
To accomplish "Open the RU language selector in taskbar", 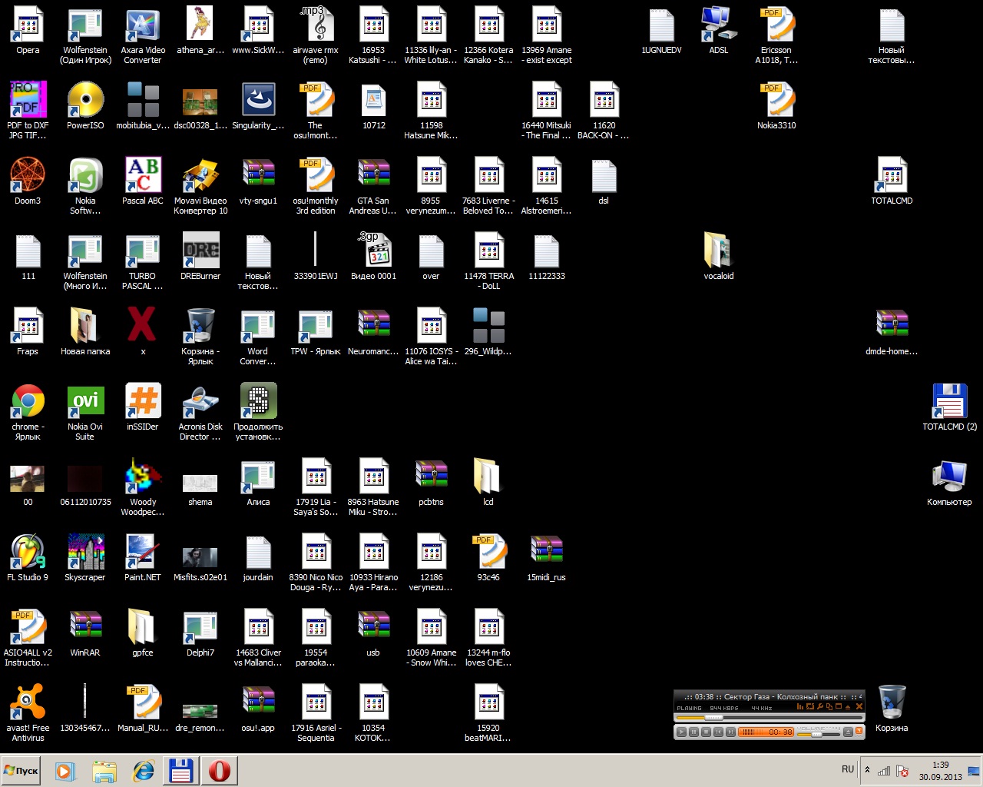I will point(848,769).
